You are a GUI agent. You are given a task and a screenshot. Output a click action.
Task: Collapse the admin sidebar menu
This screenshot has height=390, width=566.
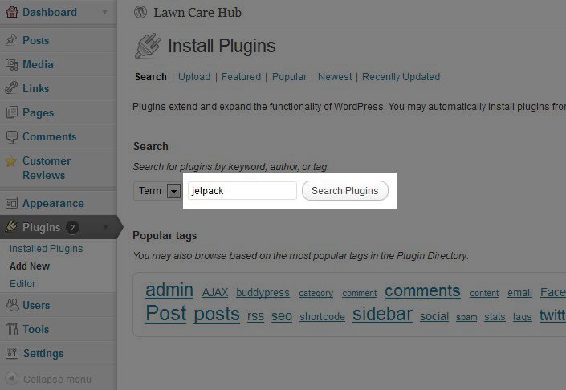48,379
